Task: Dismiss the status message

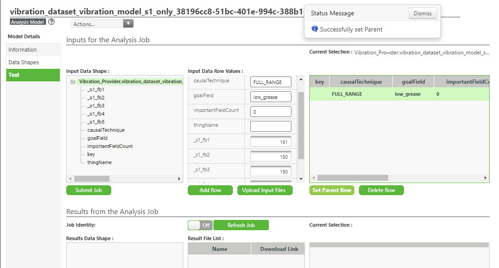Action: 422,13
